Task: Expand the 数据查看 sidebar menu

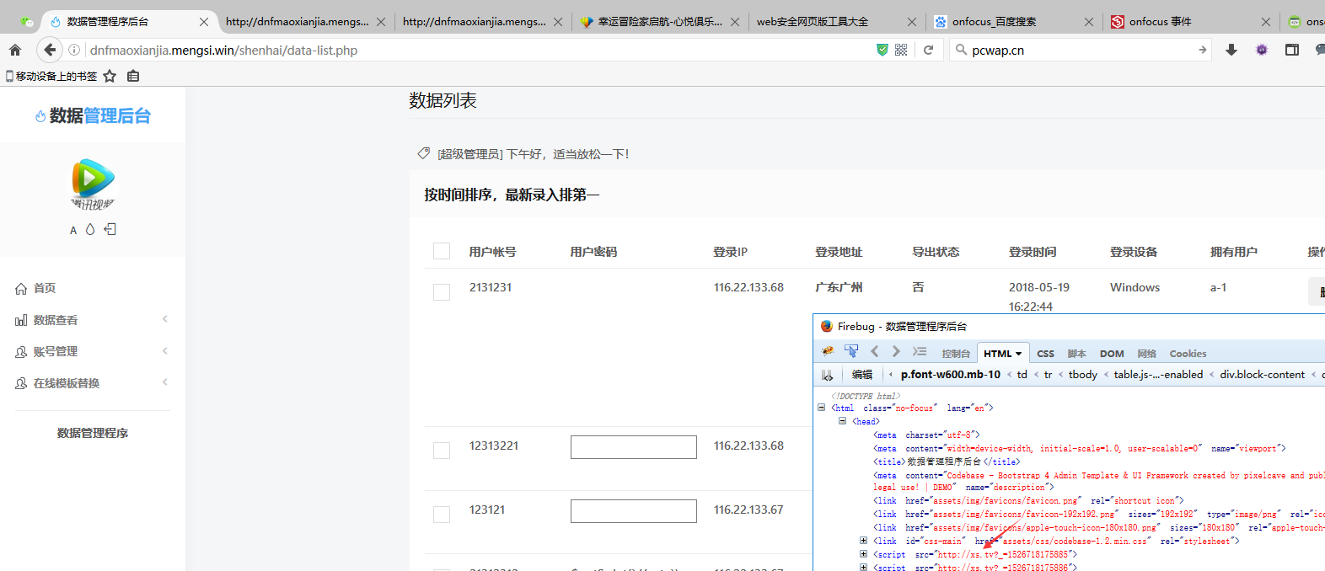Action: pos(92,320)
